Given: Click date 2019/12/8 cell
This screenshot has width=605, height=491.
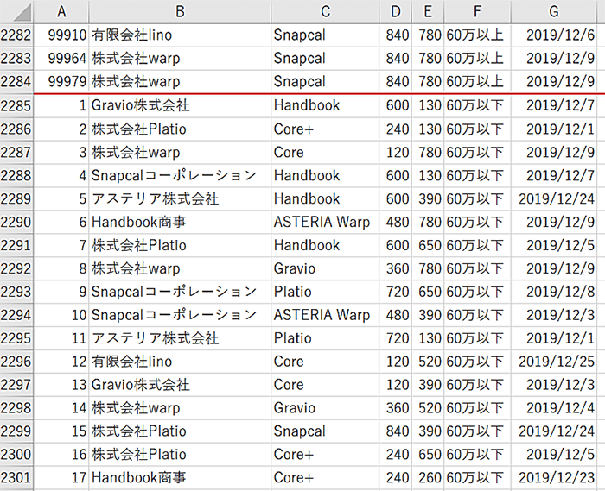Looking at the screenshot, I should click(554, 292).
